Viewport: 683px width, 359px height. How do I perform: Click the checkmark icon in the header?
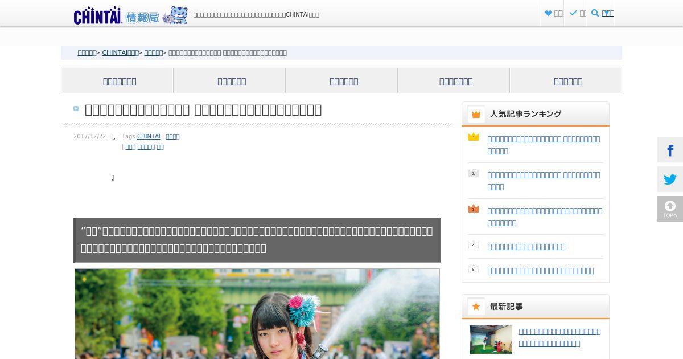(573, 13)
